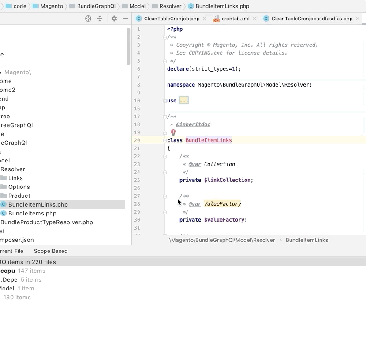
Task: Click the folder icon beside Links
Action: click(x=3, y=178)
